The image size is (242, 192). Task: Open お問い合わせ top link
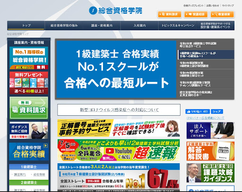pos(213,6)
